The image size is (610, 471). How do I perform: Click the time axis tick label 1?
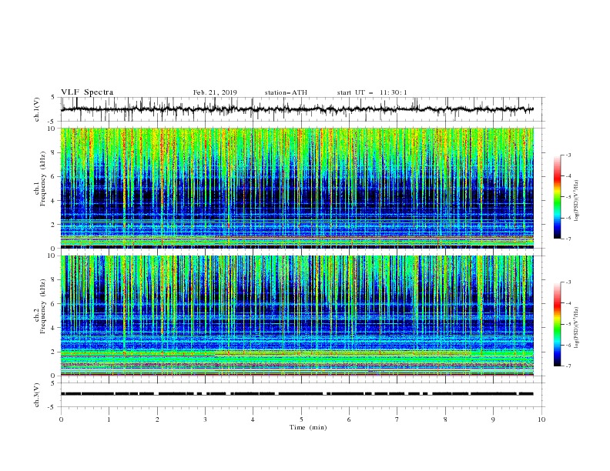point(109,419)
